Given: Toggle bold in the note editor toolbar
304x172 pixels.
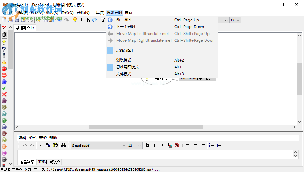Looking at the screenshot, I should [x=147, y=145].
